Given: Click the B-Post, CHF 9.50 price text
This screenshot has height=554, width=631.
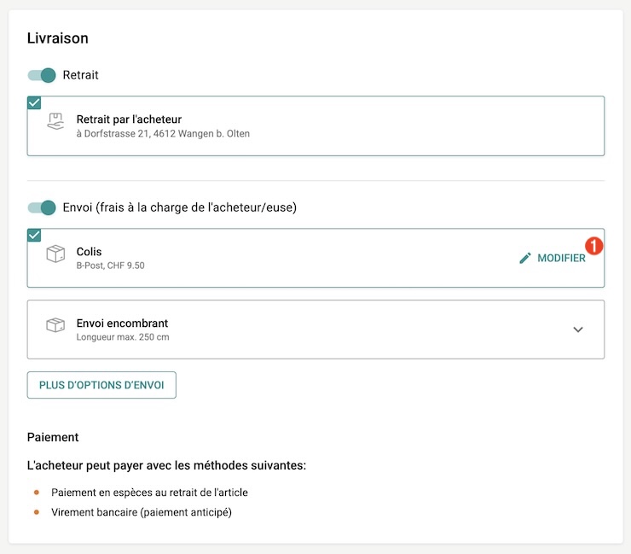Looking at the screenshot, I should coord(110,265).
